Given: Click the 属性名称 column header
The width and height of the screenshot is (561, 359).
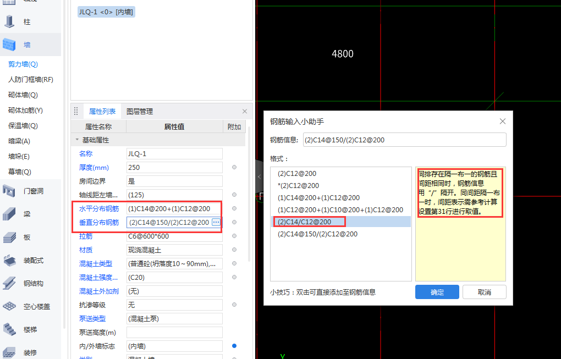Looking at the screenshot, I should [x=98, y=126].
